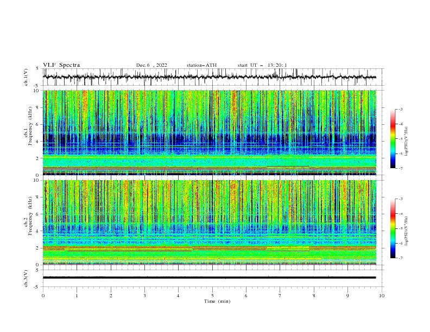
Task: Click the time axis tick label 3
Action: click(x=144, y=296)
